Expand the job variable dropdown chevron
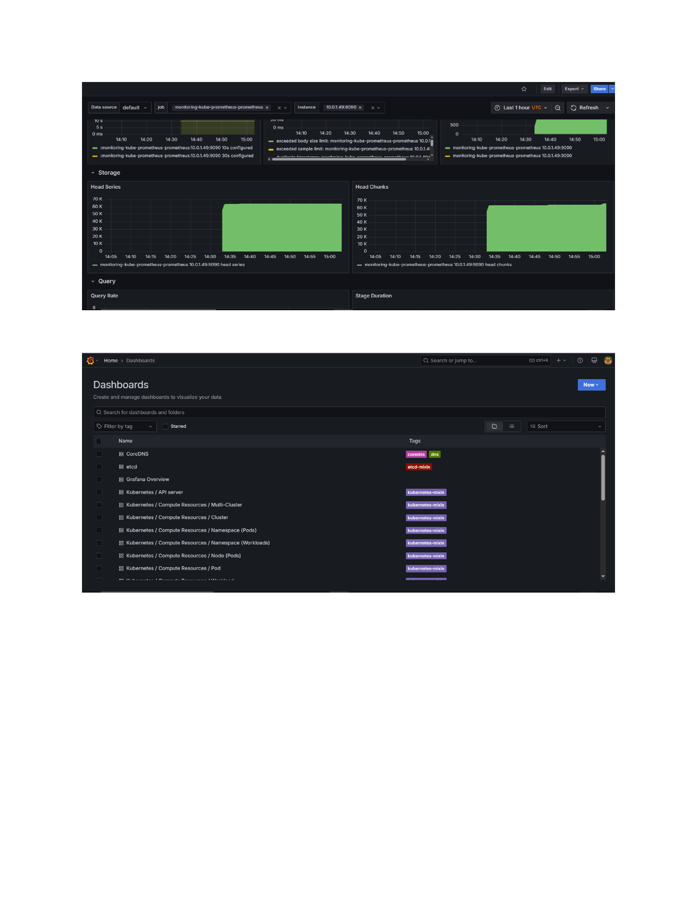 click(285, 108)
